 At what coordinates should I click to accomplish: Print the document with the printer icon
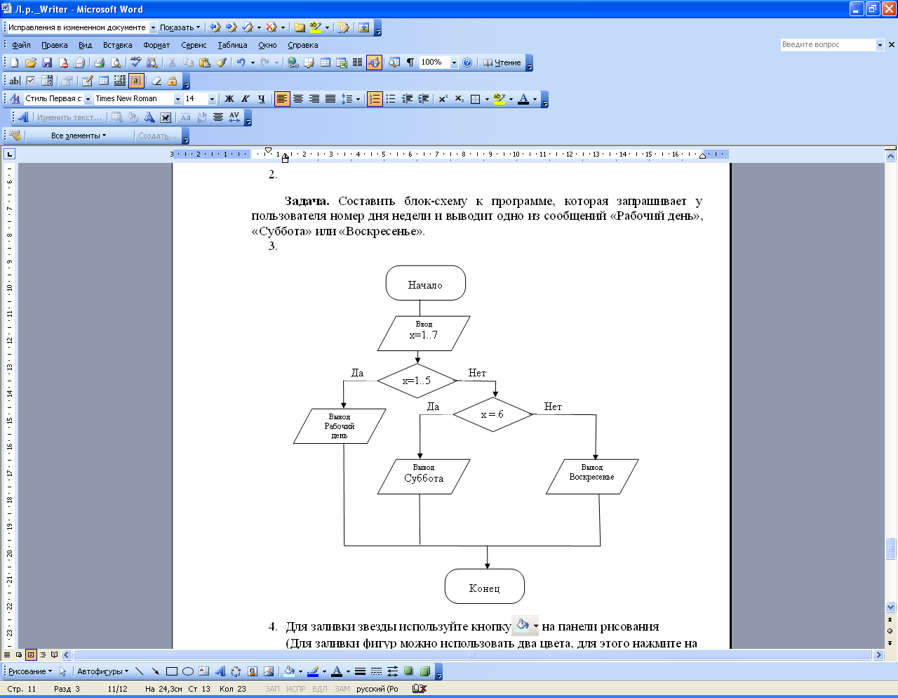coord(99,62)
